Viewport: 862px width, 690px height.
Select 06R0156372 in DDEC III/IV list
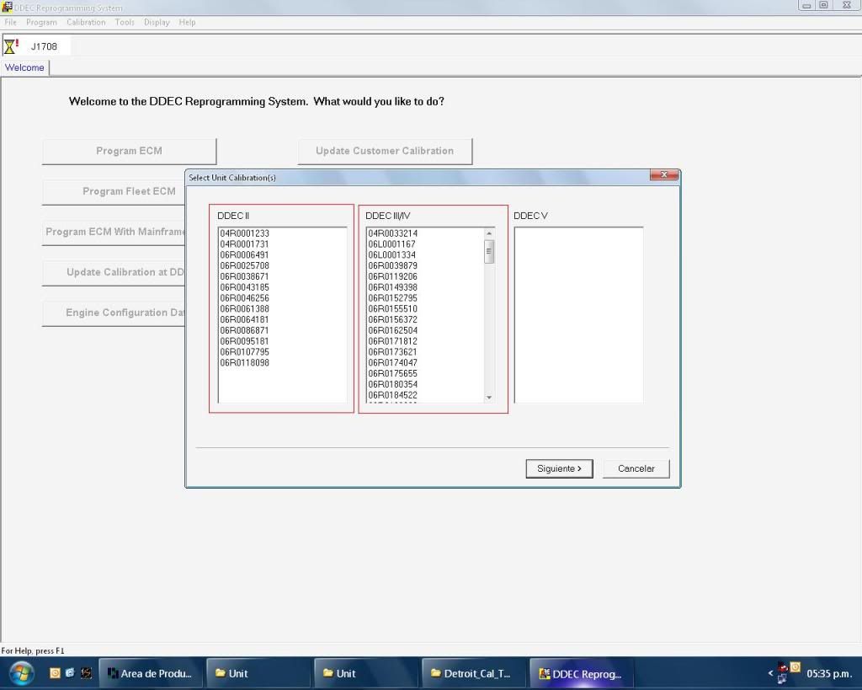coord(392,319)
